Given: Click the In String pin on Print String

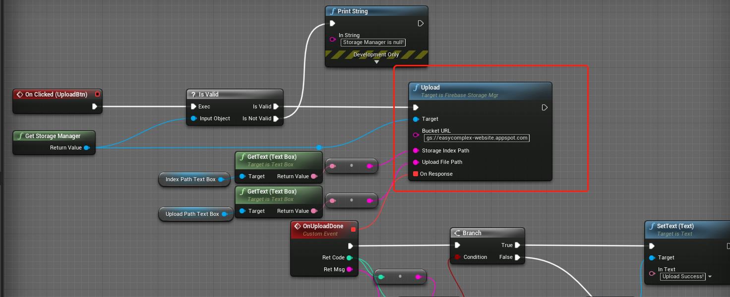Looking at the screenshot, I should (332, 39).
